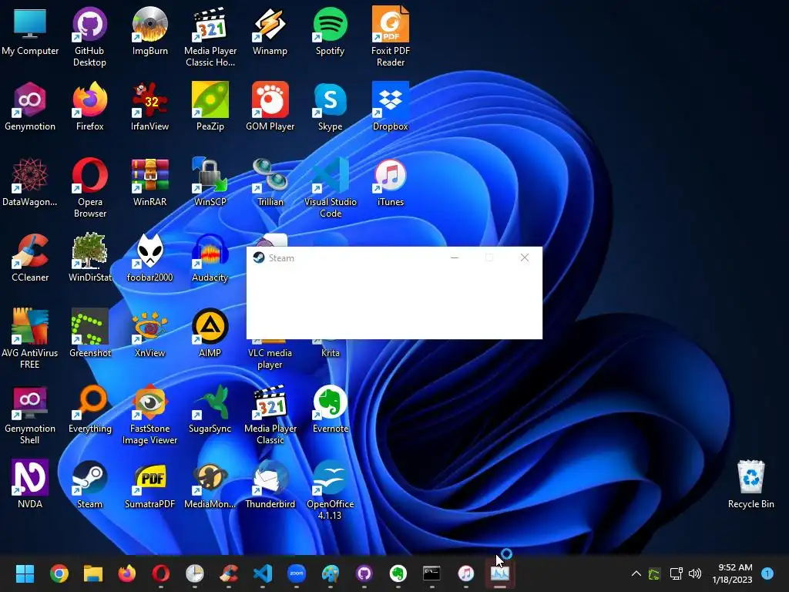Viewport: 789px width, 592px height.
Task: Select the NVDA desktop icon
Action: 30,483
